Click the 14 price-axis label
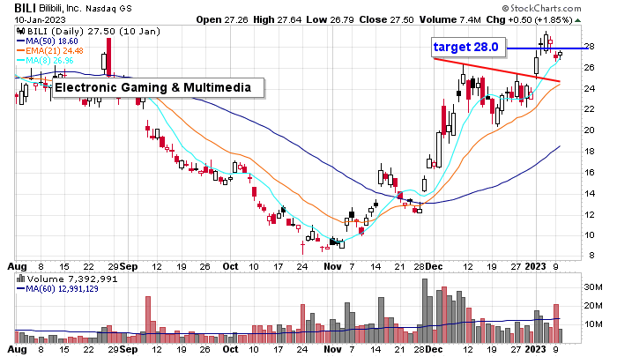This screenshot has height=357, width=617. click(x=589, y=194)
